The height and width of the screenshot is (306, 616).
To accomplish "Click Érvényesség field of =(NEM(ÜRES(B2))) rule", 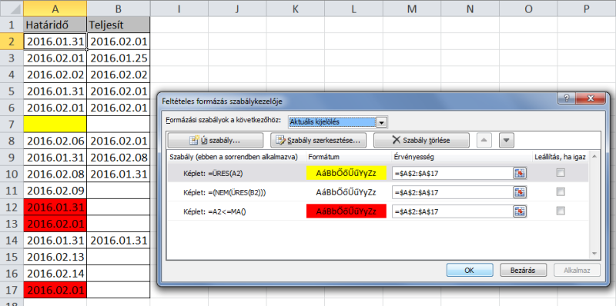I will point(453,192).
